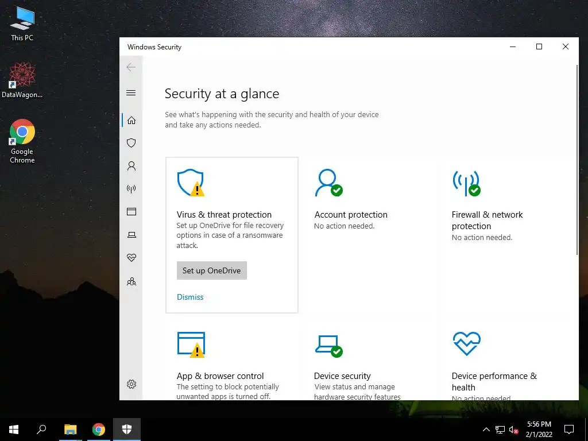
Task: Open Firewall & network protection heading
Action: tap(487, 220)
